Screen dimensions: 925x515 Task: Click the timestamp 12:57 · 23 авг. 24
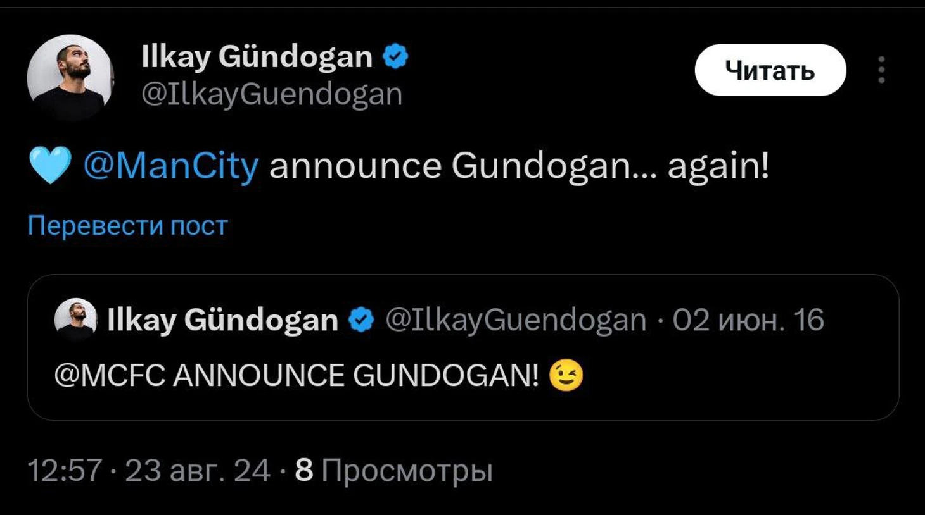[x=148, y=470]
